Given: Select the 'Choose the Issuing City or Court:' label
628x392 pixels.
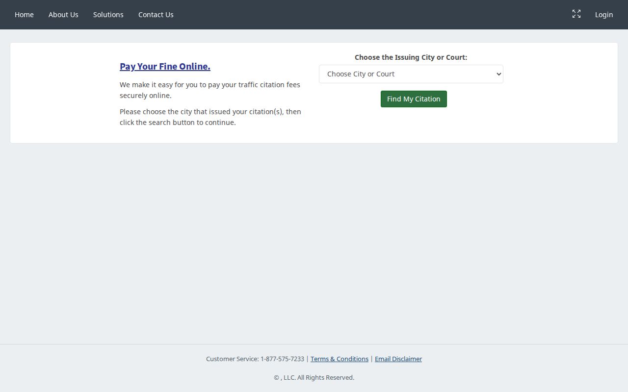Looking at the screenshot, I should pos(411,57).
